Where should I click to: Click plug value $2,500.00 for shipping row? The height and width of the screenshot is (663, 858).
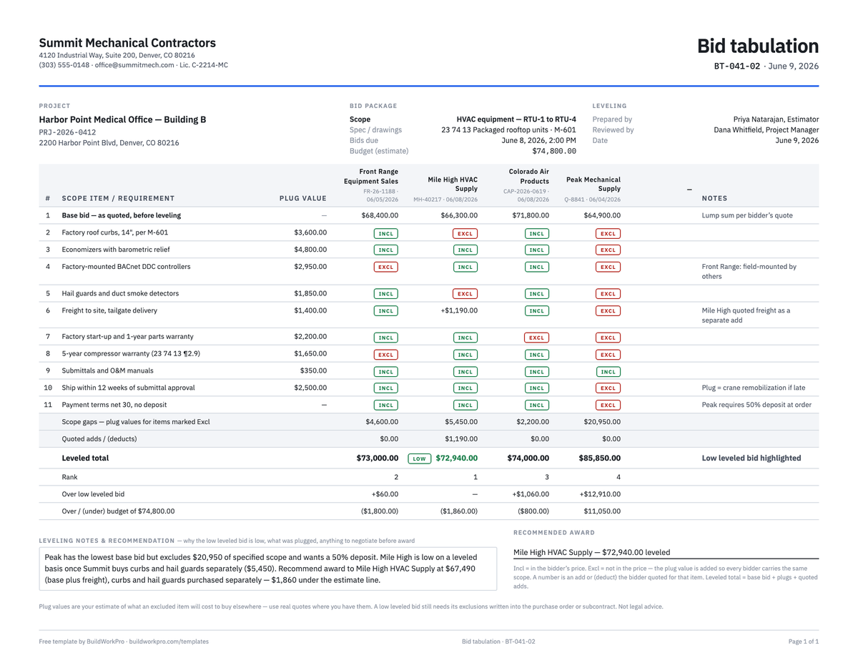point(310,388)
